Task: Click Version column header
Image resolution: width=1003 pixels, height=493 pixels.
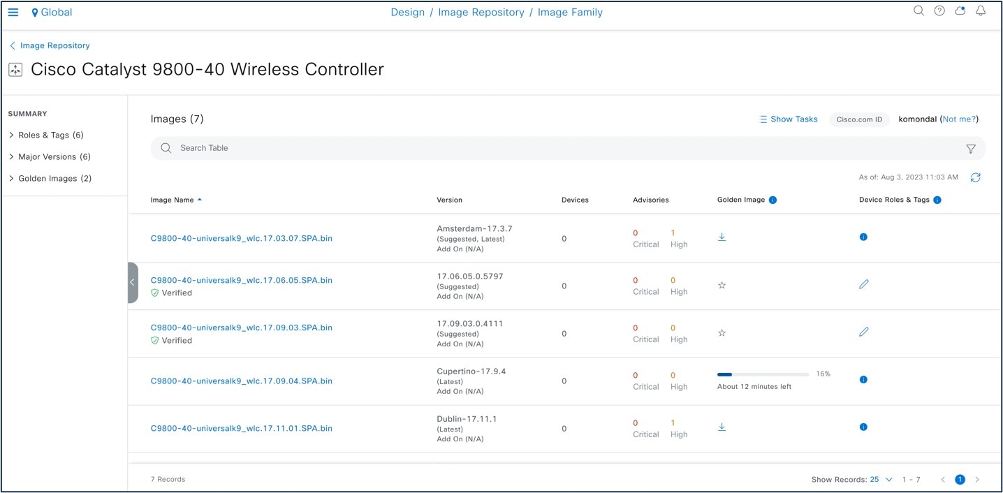Action: (450, 200)
